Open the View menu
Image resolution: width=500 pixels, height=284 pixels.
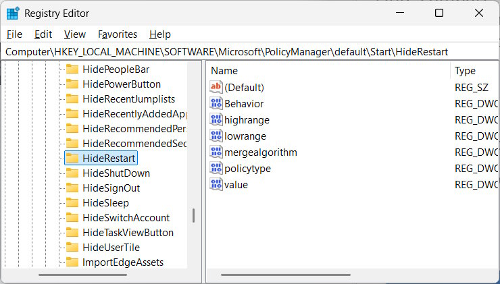(x=75, y=34)
